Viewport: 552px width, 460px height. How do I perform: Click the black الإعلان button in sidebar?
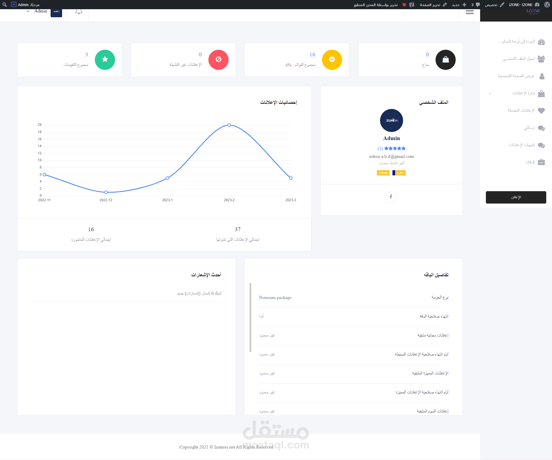click(x=516, y=197)
